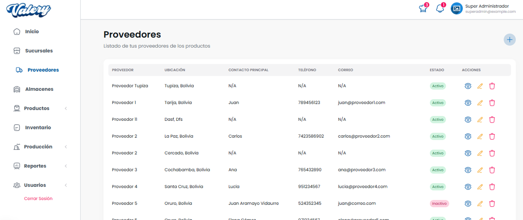The width and height of the screenshot is (523, 220).
Task: Edit Proveedor Tupiza with pencil icon
Action: point(480,86)
